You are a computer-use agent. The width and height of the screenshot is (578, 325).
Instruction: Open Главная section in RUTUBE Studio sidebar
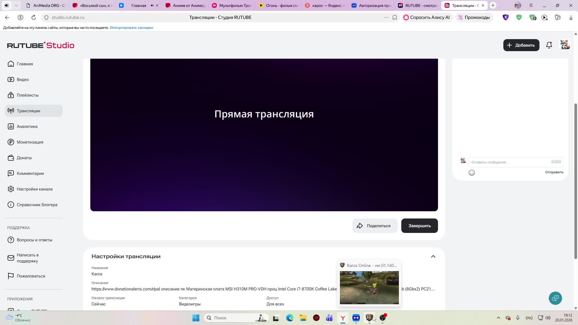click(x=25, y=64)
